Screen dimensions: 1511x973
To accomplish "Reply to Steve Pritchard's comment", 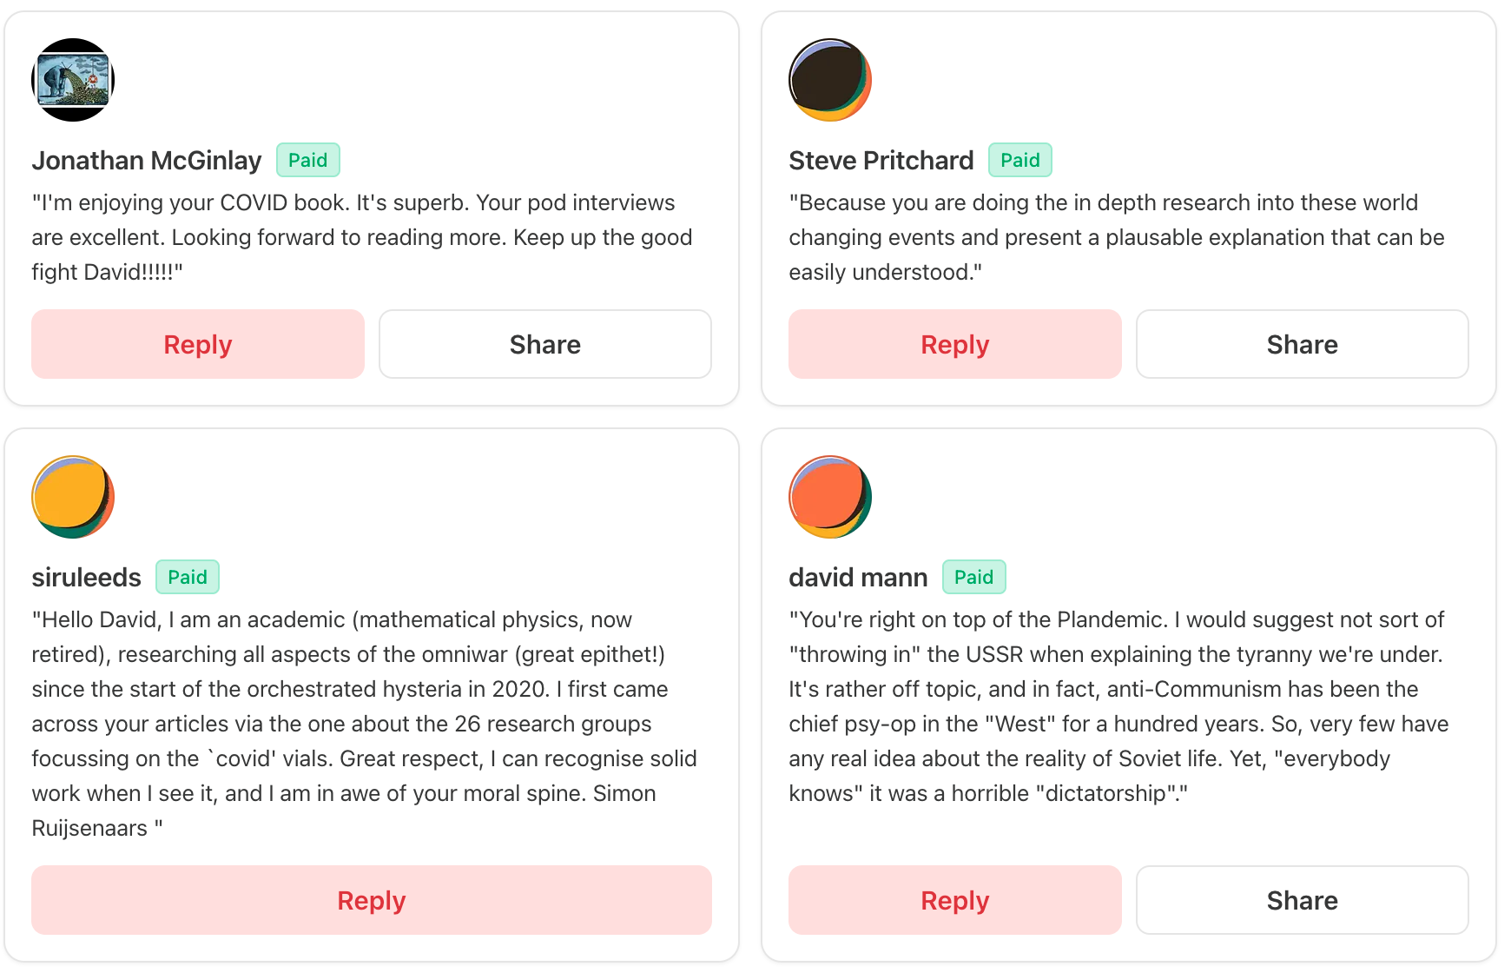I will (x=955, y=344).
